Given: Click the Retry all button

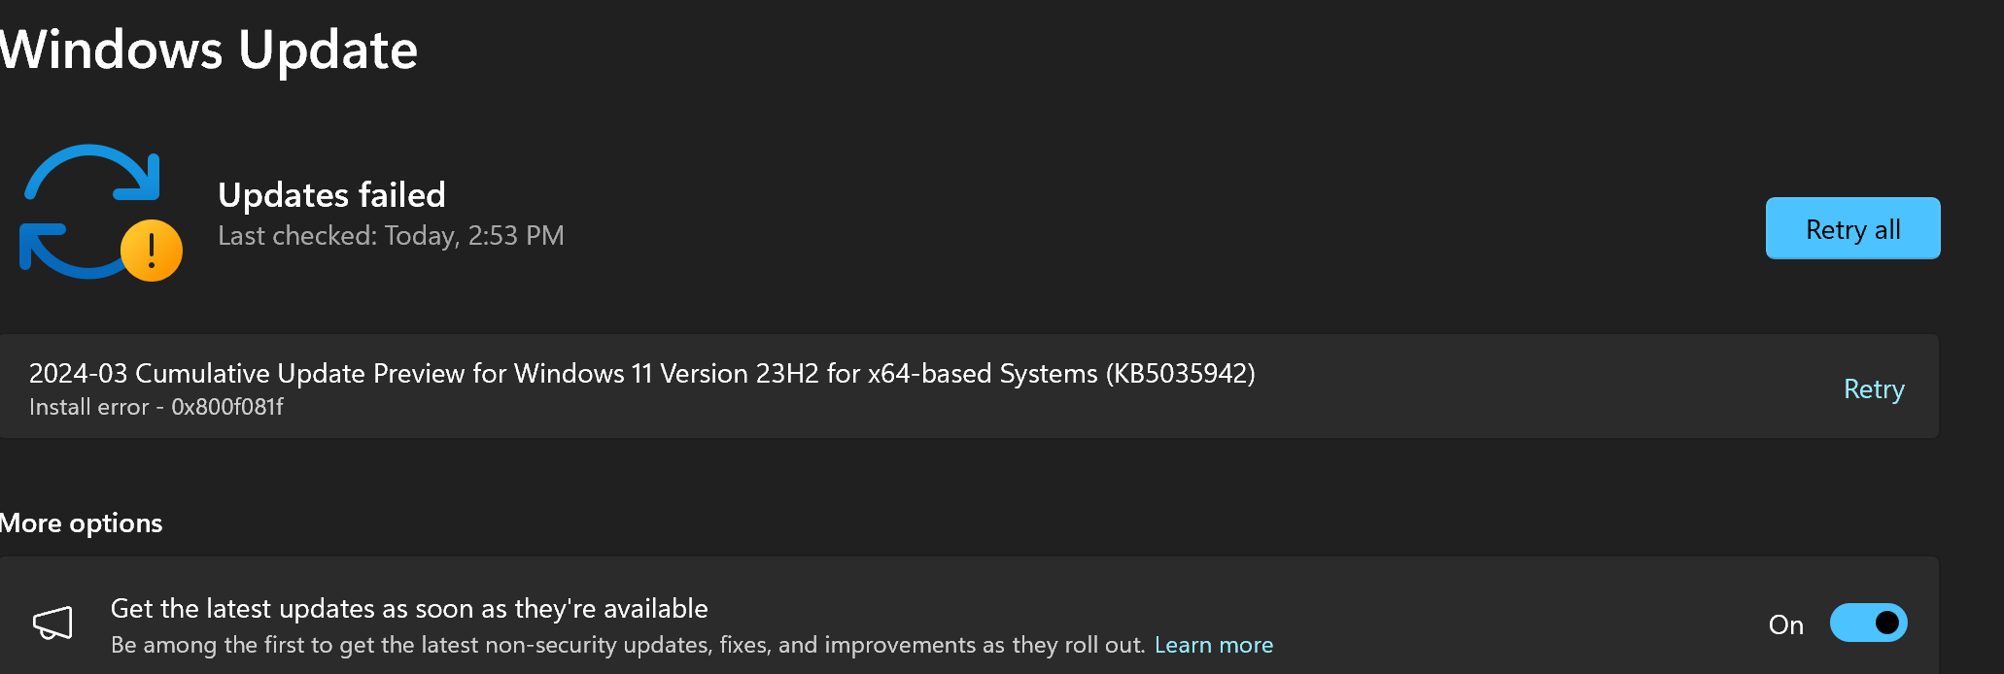Looking at the screenshot, I should click(x=1852, y=228).
